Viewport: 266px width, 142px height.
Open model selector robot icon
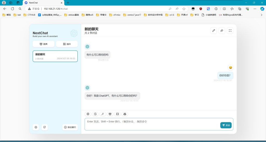click(x=125, y=114)
